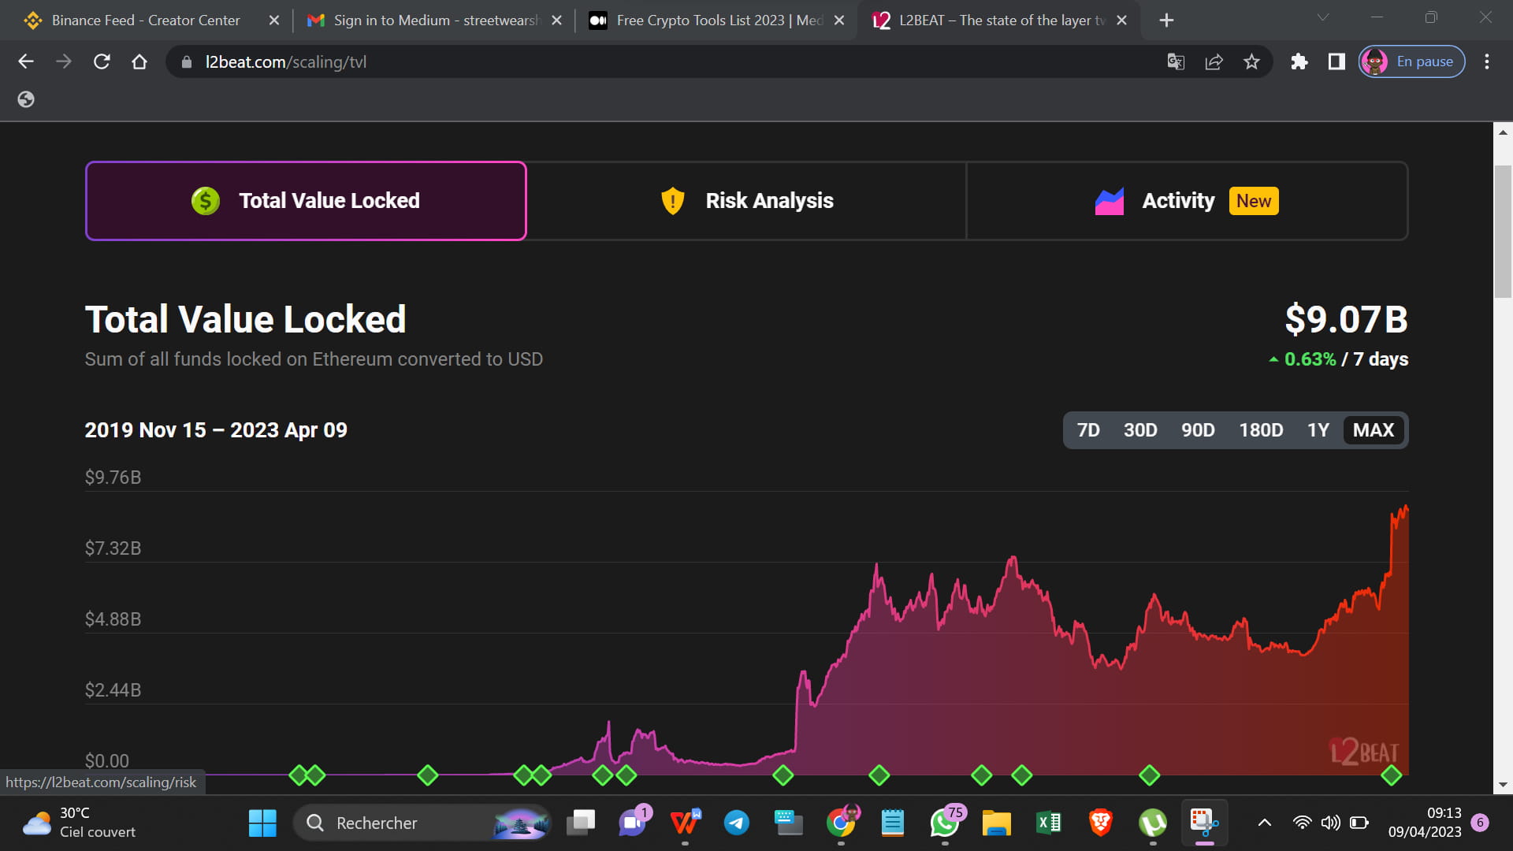Viewport: 1513px width, 851px height.
Task: Click the Windows search box Rechercher
Action: click(377, 823)
